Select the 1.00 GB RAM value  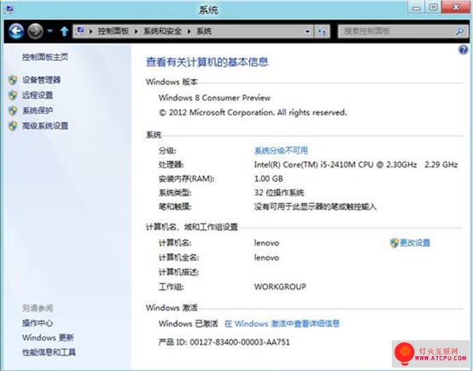pyautogui.click(x=269, y=179)
